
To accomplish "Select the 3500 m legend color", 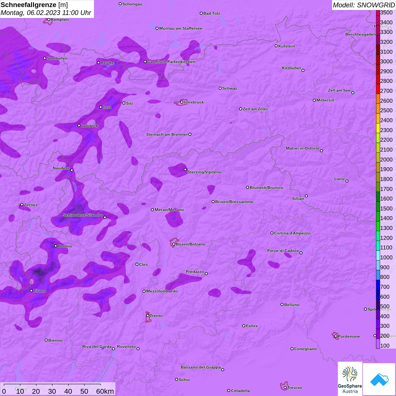I will click(378, 12).
